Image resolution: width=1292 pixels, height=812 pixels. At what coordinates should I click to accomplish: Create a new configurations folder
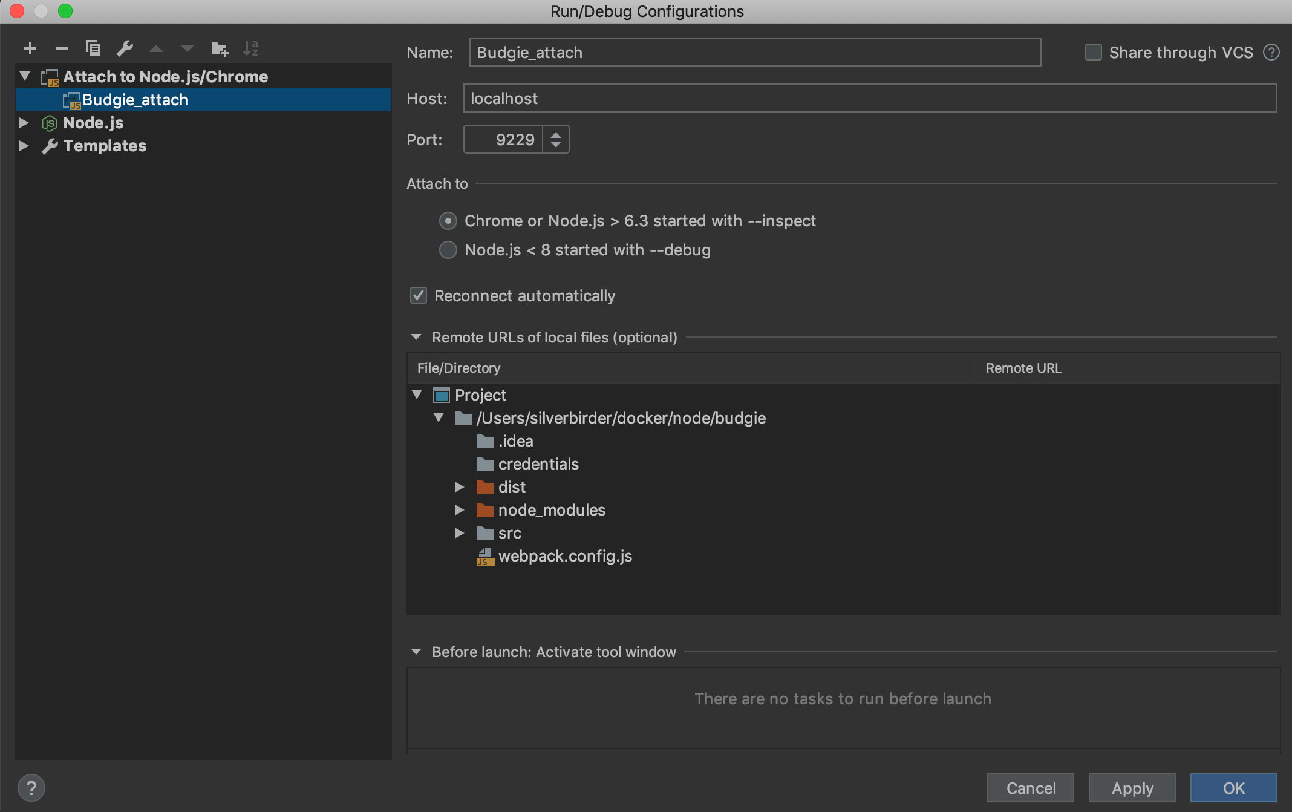coord(219,48)
